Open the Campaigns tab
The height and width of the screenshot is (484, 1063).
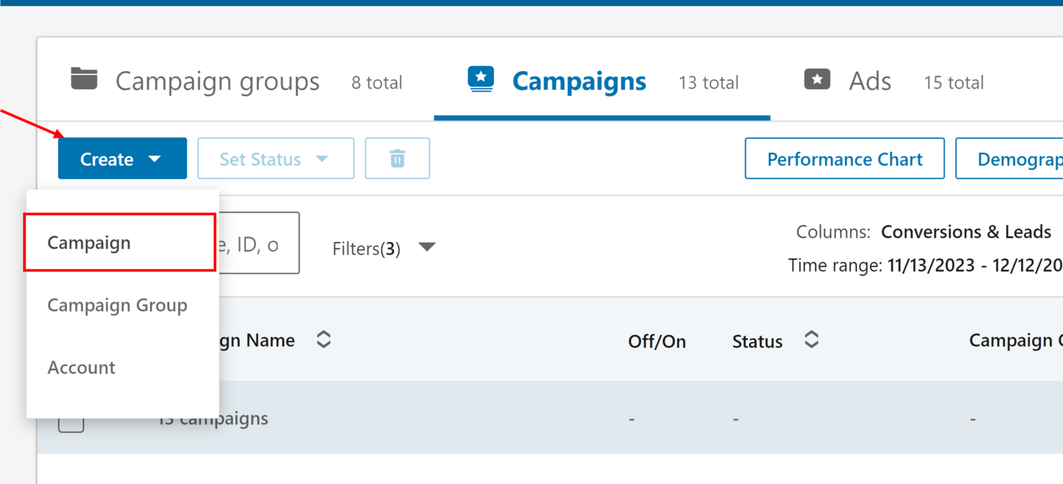579,81
